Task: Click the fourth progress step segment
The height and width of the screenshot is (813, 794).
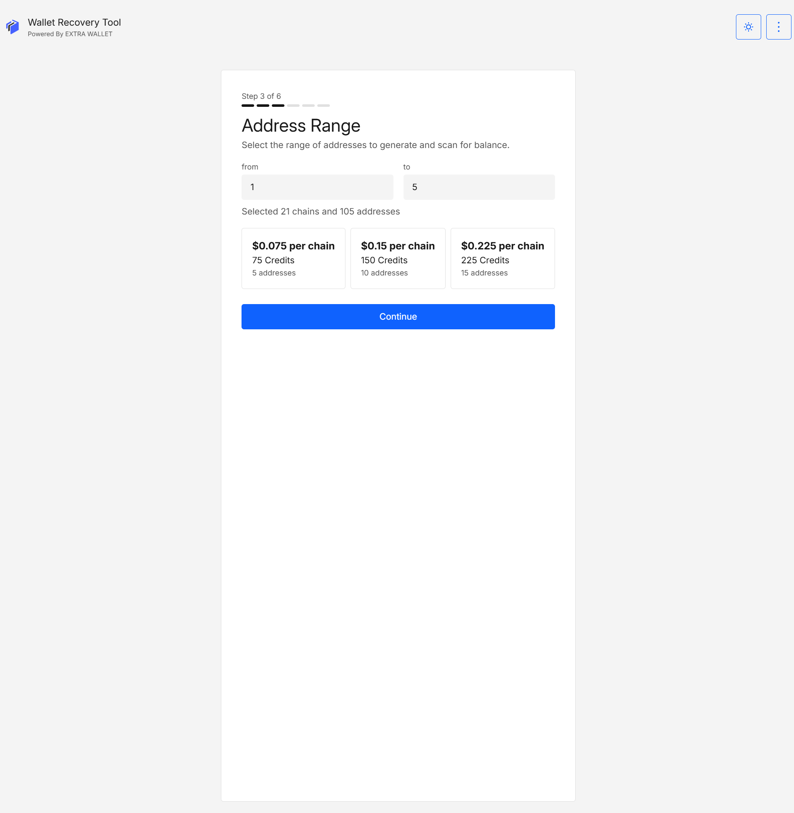Action: coord(293,106)
